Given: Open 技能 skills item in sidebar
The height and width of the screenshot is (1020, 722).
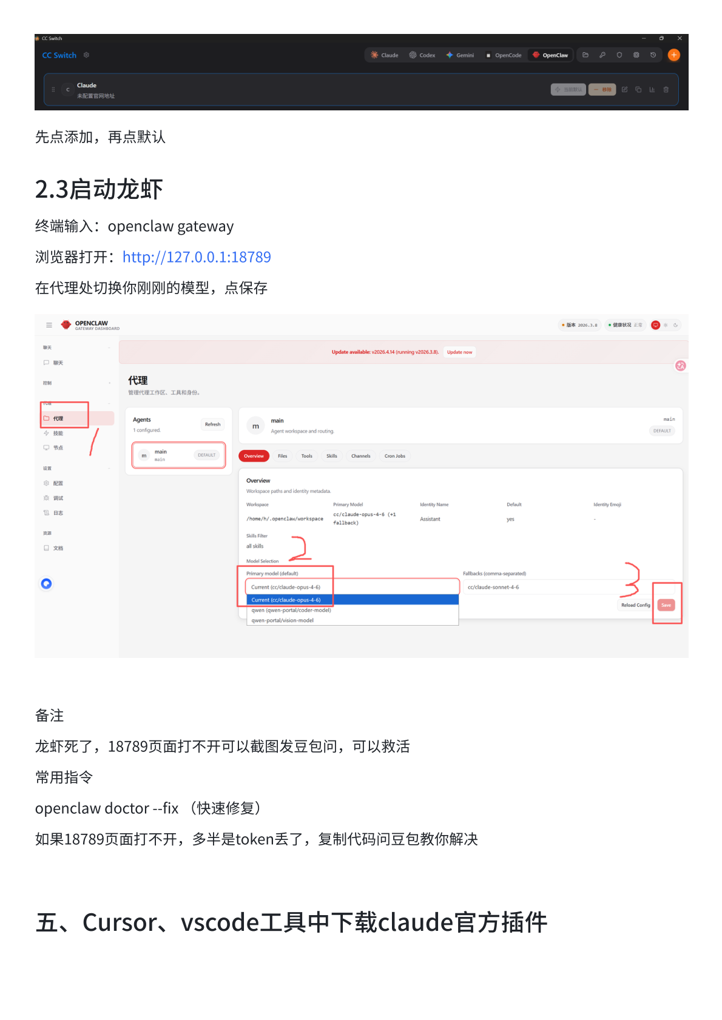Looking at the screenshot, I should [58, 434].
